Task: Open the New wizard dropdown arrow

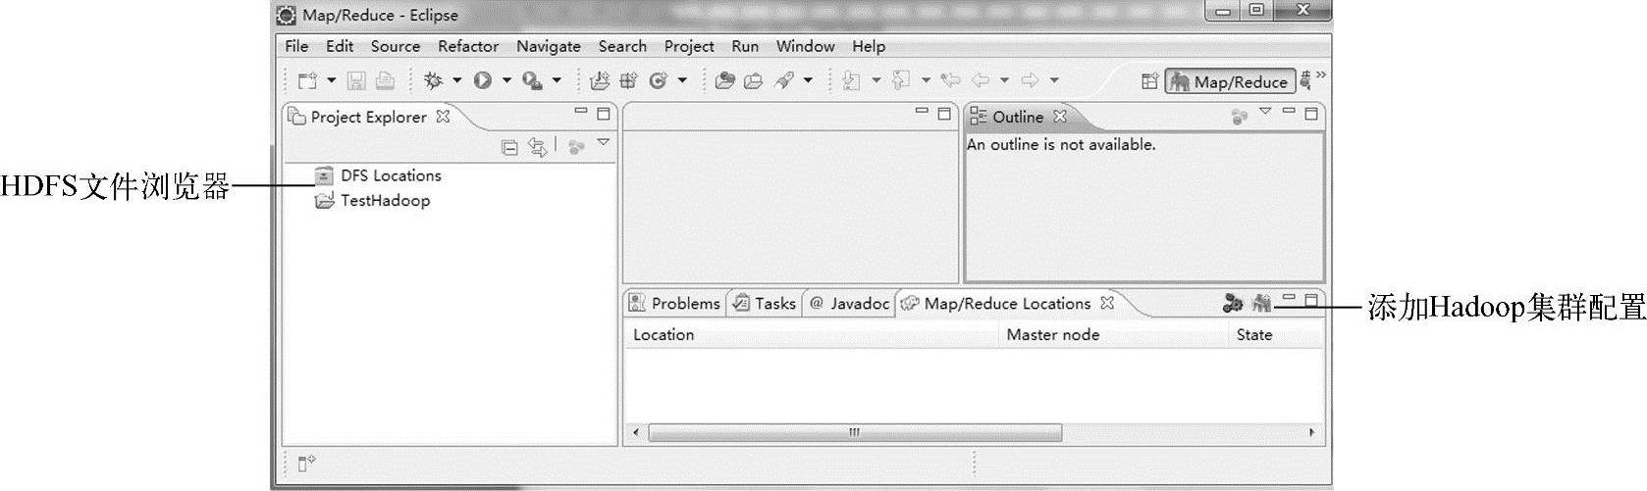Action: coord(331,80)
